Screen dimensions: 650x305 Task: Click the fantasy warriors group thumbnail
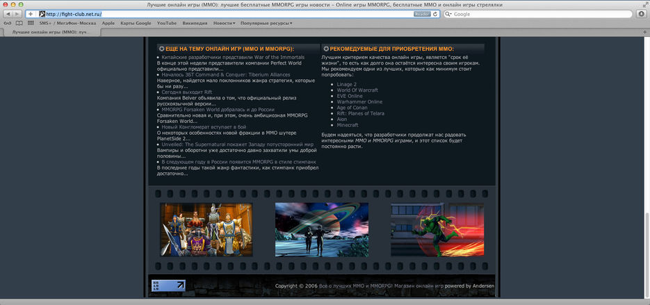pyautogui.click(x=206, y=229)
